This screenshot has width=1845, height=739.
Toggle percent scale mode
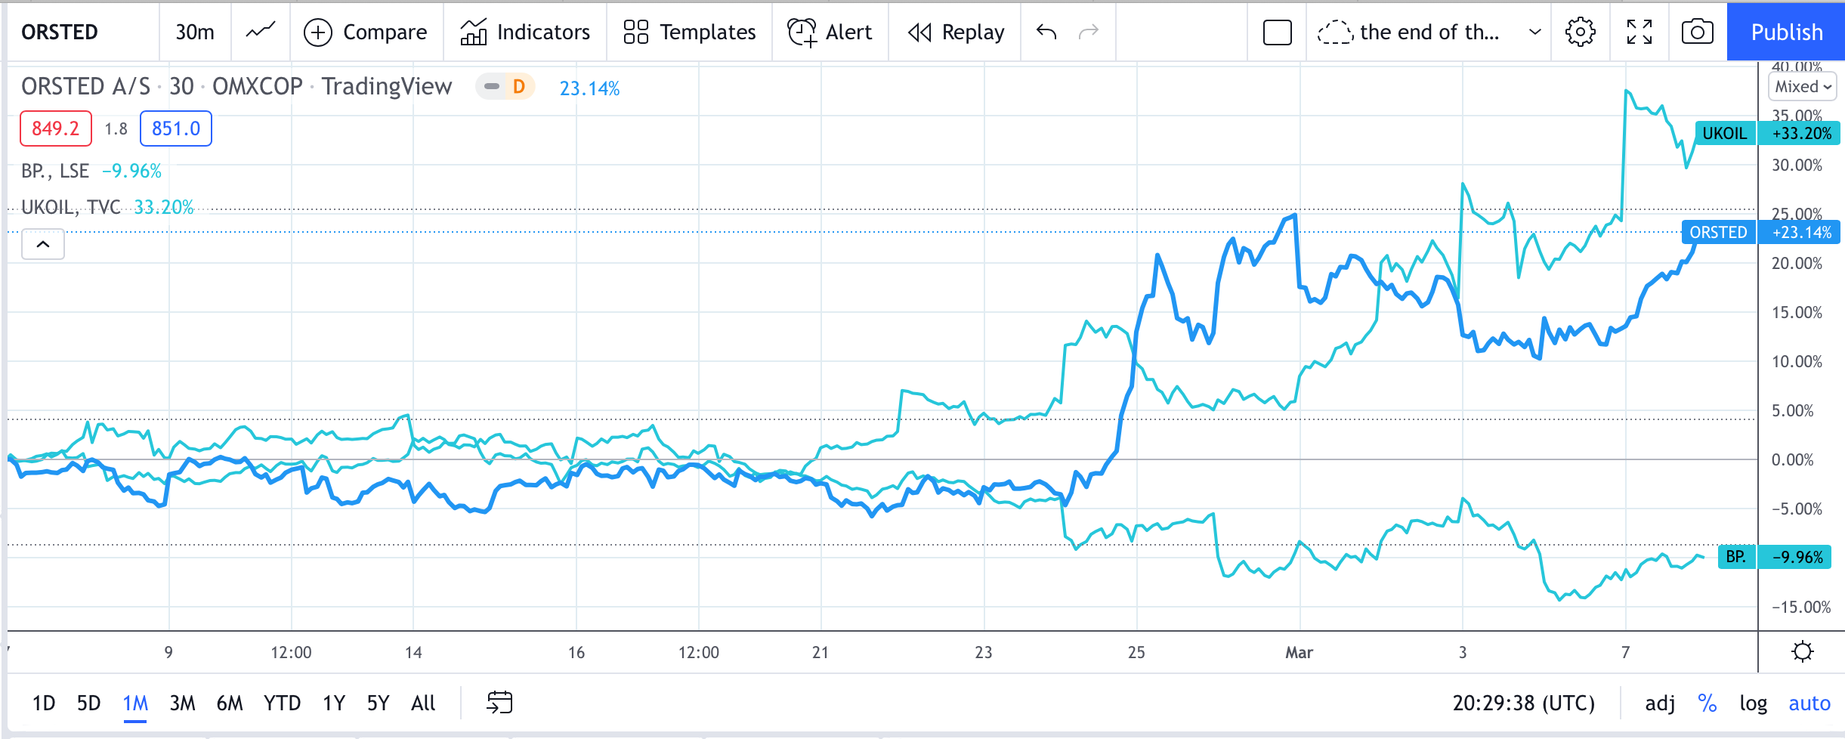1707,703
